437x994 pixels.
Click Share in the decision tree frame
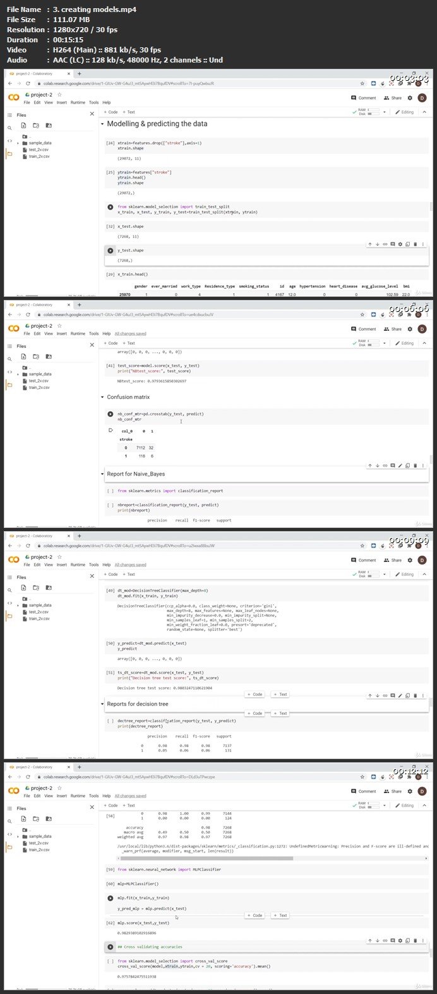(x=393, y=560)
